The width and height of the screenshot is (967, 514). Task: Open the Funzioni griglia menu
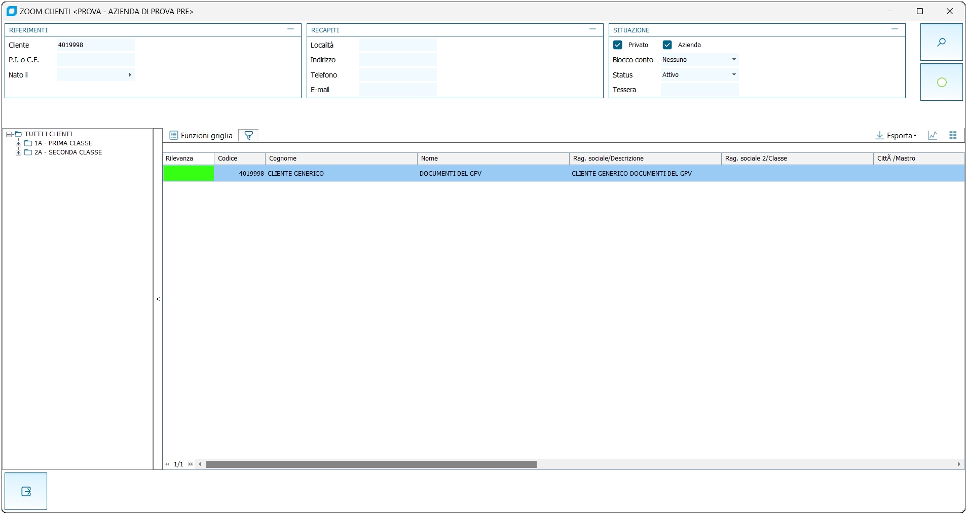click(201, 135)
